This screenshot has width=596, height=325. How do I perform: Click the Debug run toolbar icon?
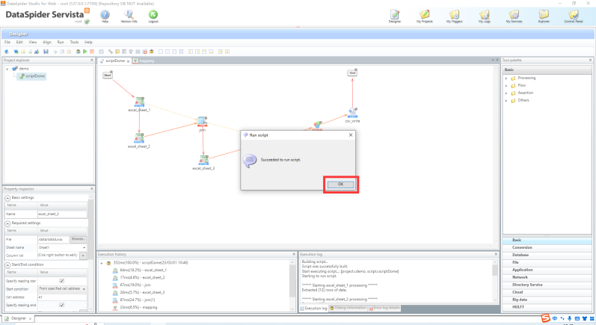click(x=78, y=52)
